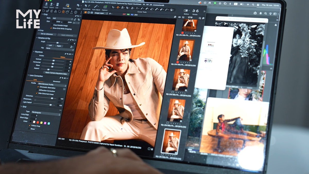Image resolution: width=309 pixels, height=174 pixels.
Task: Disable the Chromatic Aberration checkbox
Action: [x=38, y=87]
